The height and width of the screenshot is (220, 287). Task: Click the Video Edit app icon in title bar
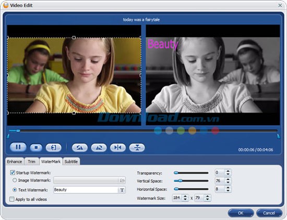point(6,5)
